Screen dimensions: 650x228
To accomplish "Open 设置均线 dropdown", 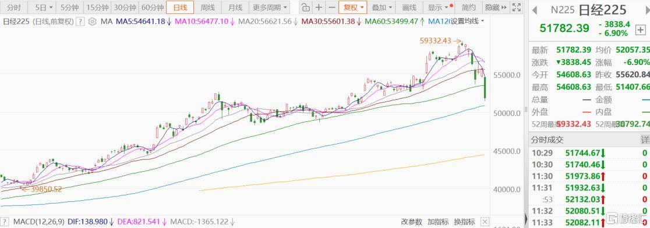I will coord(468,21).
